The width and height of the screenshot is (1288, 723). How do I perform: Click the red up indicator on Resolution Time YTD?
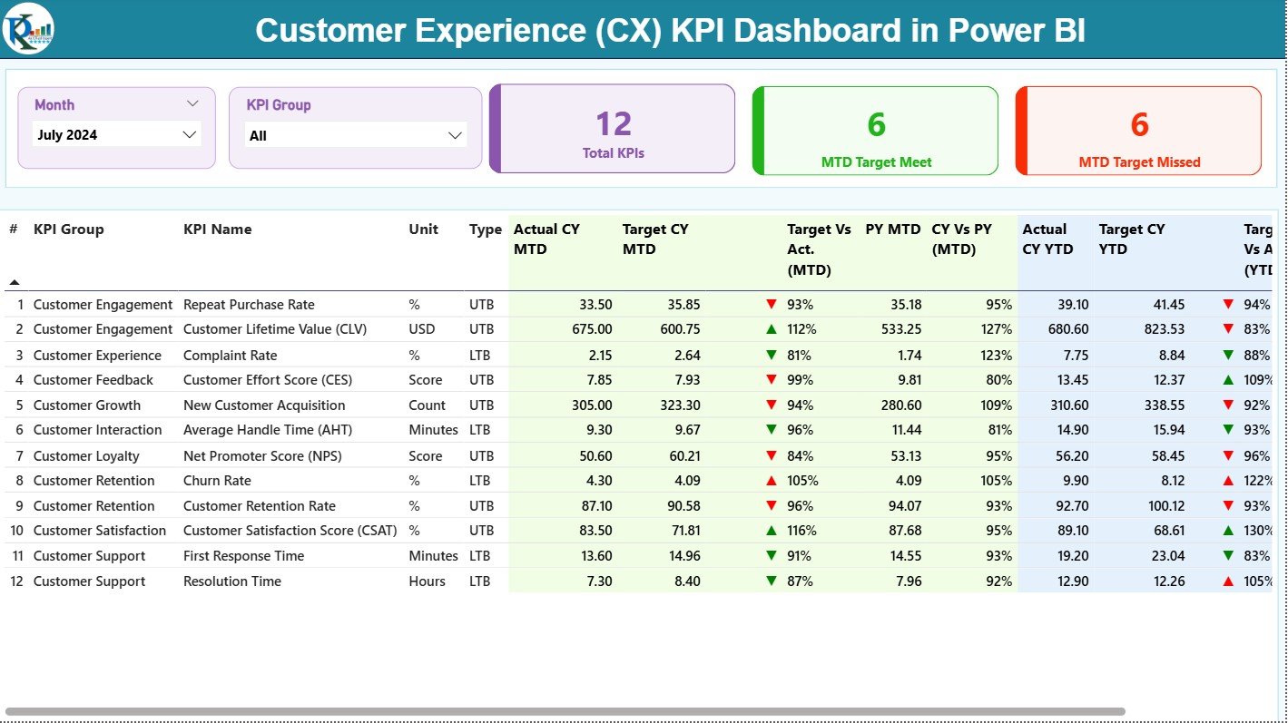click(1228, 581)
